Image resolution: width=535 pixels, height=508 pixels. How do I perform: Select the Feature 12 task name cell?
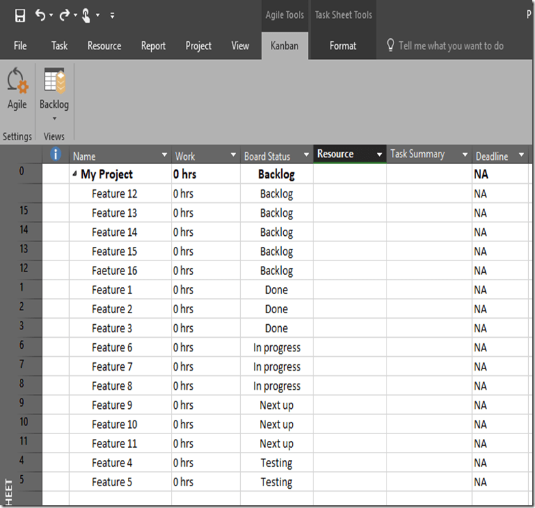click(x=114, y=194)
